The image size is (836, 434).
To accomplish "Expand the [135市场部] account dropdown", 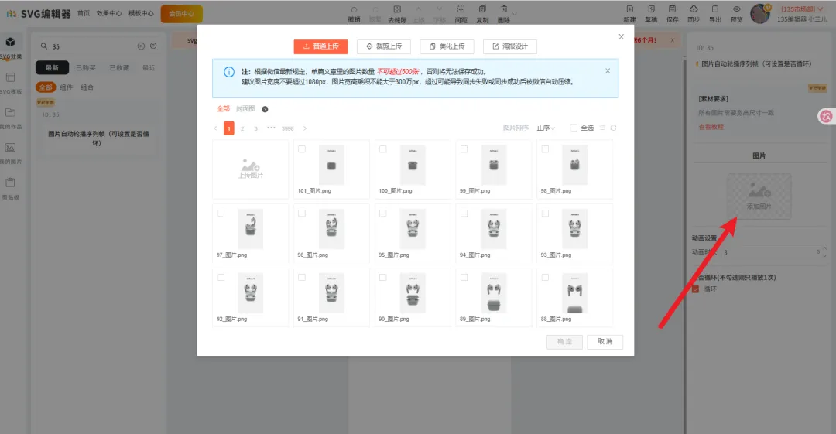I will click(802, 9).
